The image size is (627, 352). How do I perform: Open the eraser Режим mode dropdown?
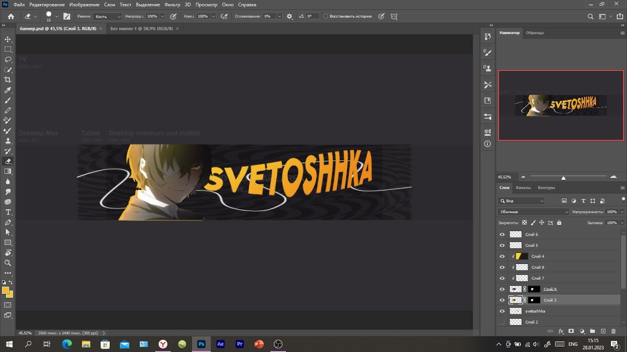[108, 16]
